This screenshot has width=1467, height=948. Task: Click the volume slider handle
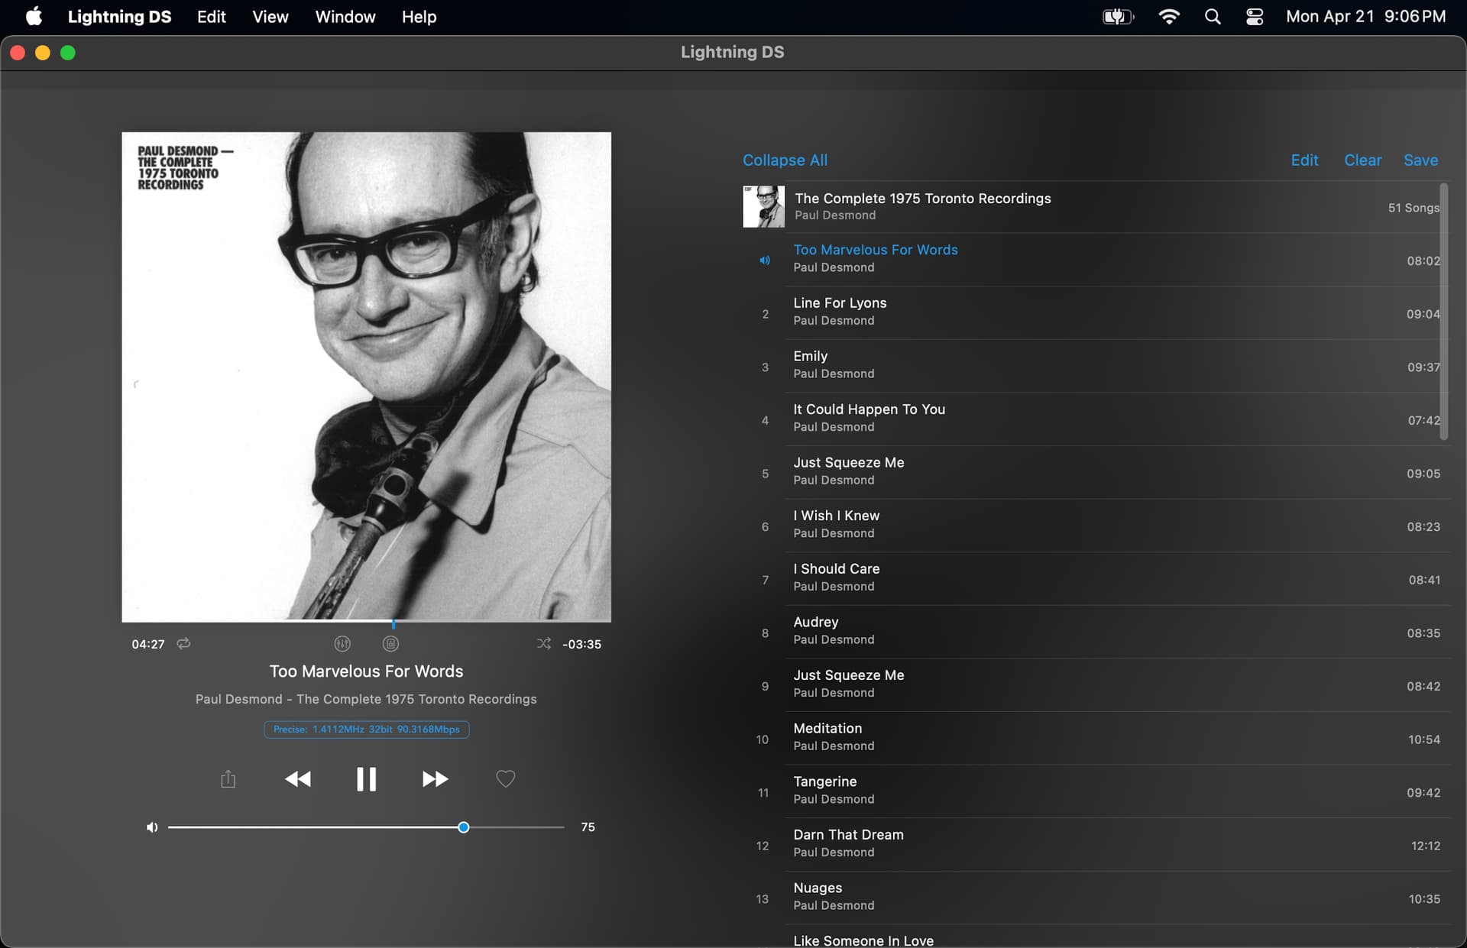pos(464,827)
